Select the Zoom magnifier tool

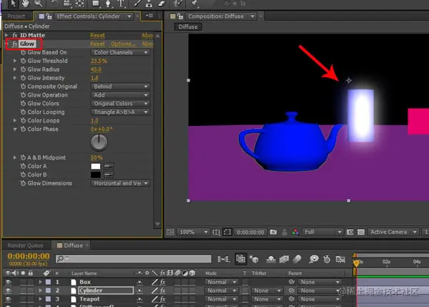pos(39,4)
